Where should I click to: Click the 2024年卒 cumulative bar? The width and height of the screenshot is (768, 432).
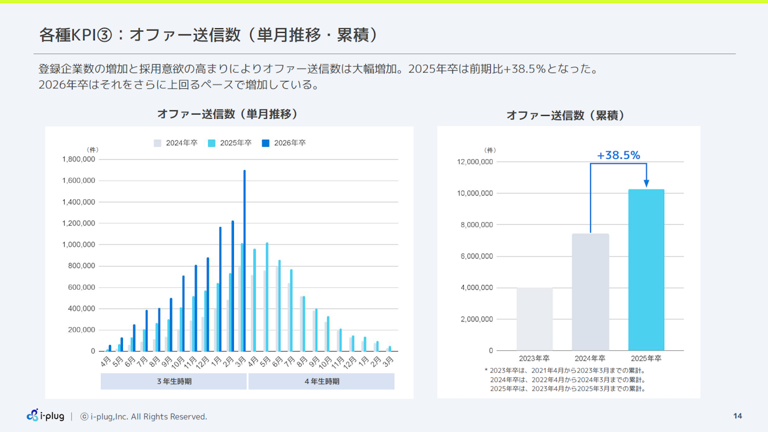(x=590, y=292)
